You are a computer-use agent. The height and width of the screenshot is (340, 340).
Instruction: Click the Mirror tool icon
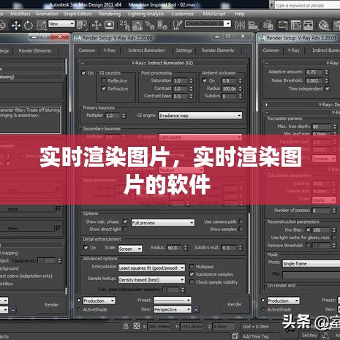click(x=240, y=25)
